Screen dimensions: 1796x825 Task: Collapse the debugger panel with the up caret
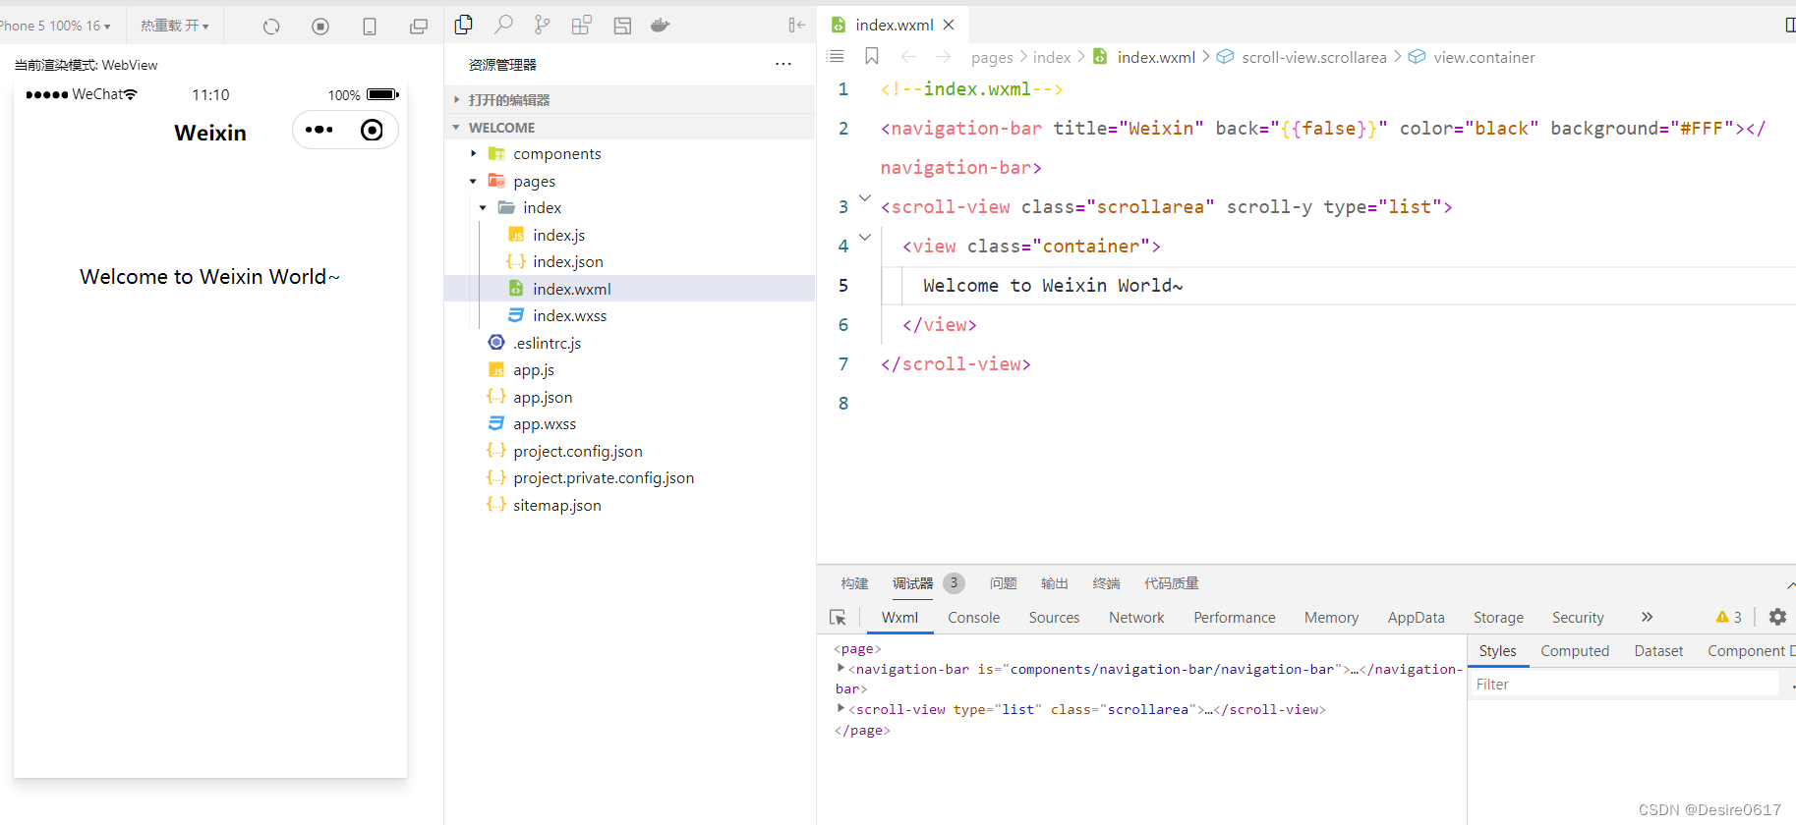pos(1790,584)
